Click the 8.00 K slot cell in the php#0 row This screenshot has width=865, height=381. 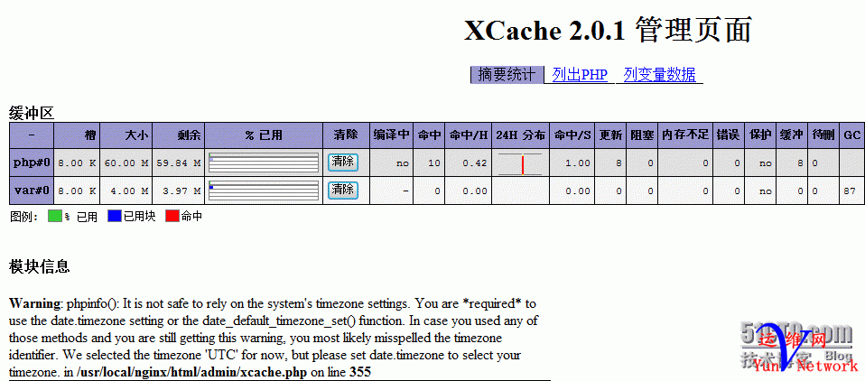click(x=78, y=163)
